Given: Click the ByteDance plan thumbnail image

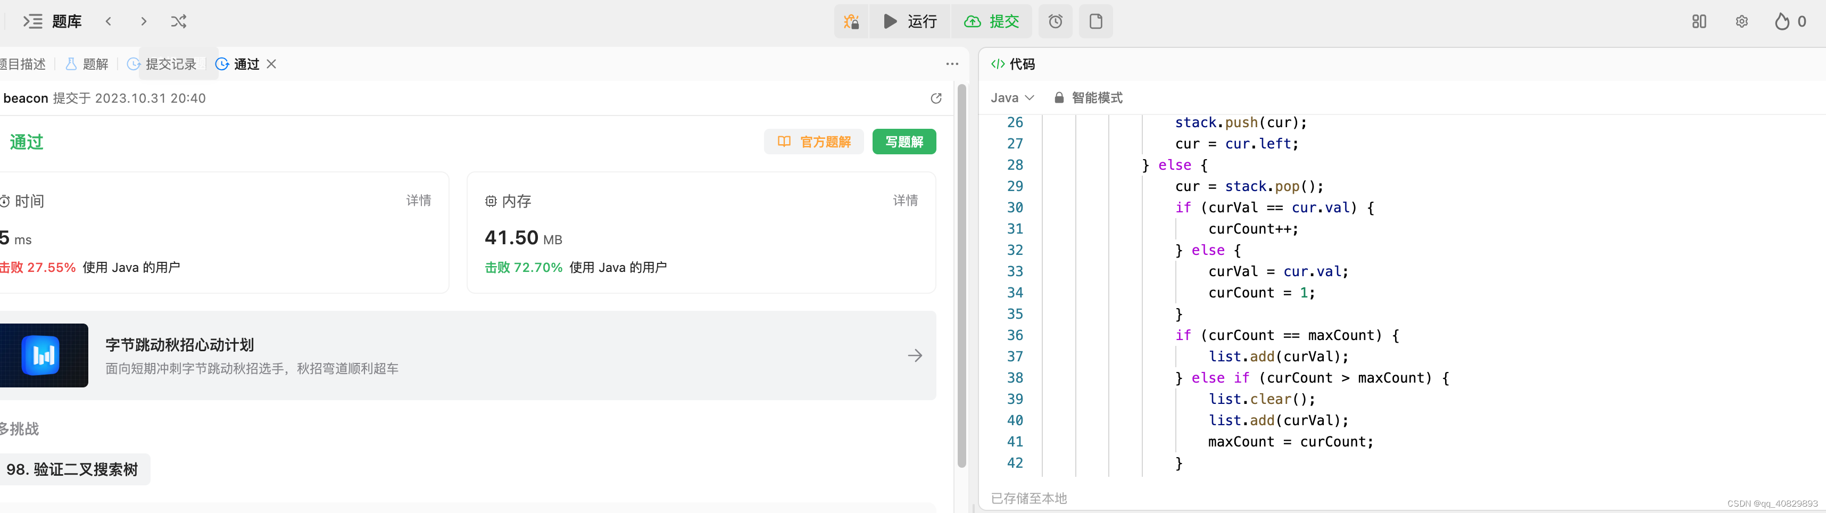Looking at the screenshot, I should point(44,355).
